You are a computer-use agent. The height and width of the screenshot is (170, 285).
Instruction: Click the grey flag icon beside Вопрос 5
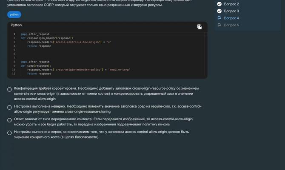pyautogui.click(x=219, y=25)
